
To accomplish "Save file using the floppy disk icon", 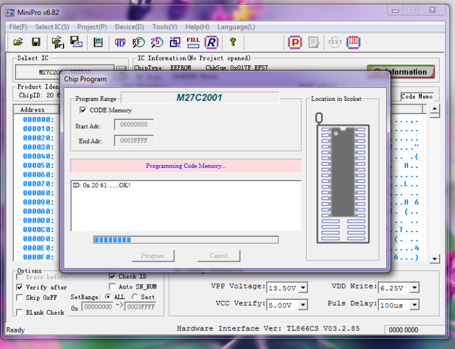I will tap(36, 42).
